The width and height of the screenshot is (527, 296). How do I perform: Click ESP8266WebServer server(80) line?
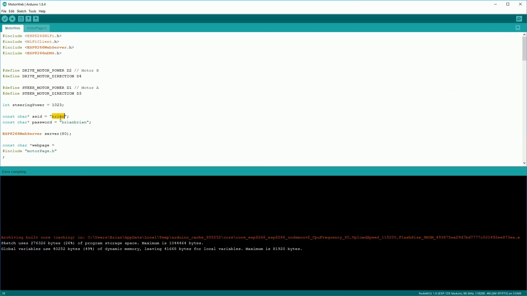[x=37, y=134]
